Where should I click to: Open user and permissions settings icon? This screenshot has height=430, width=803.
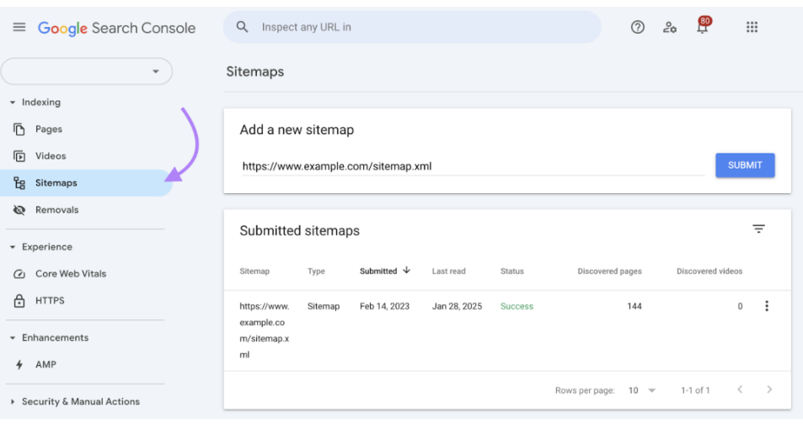670,27
